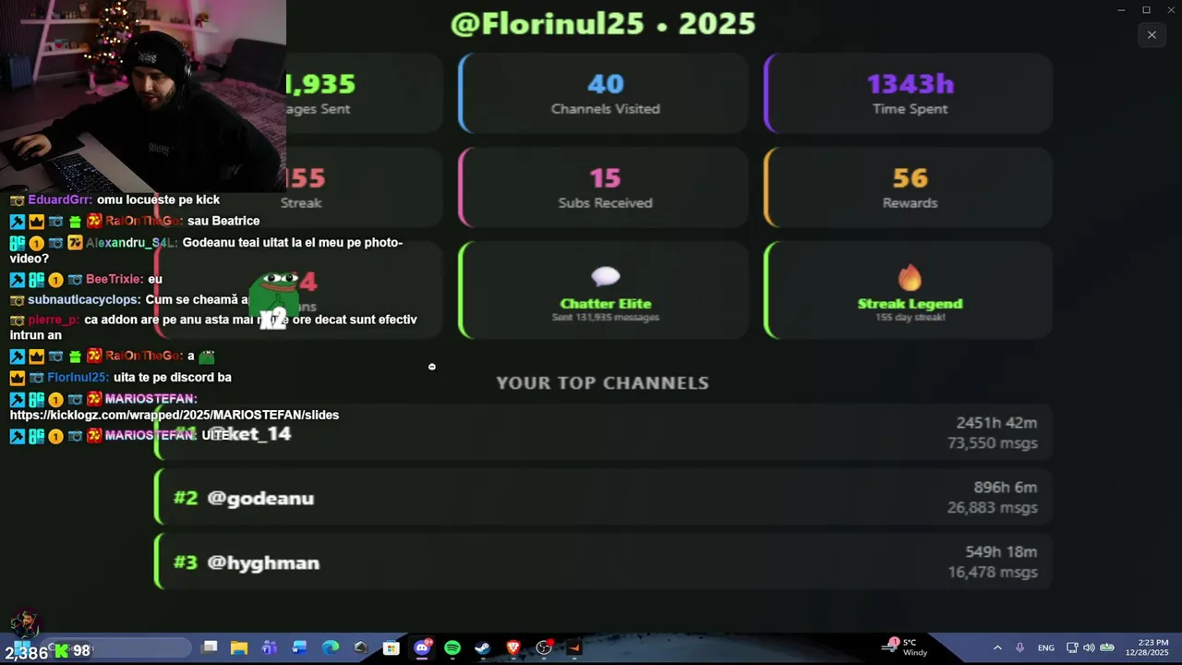Launch Microsoft Teams from the taskbar
This screenshot has height=665, width=1182.
[270, 647]
